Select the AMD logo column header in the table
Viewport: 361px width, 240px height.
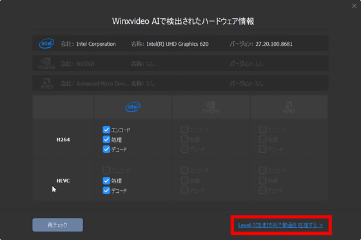click(289, 107)
